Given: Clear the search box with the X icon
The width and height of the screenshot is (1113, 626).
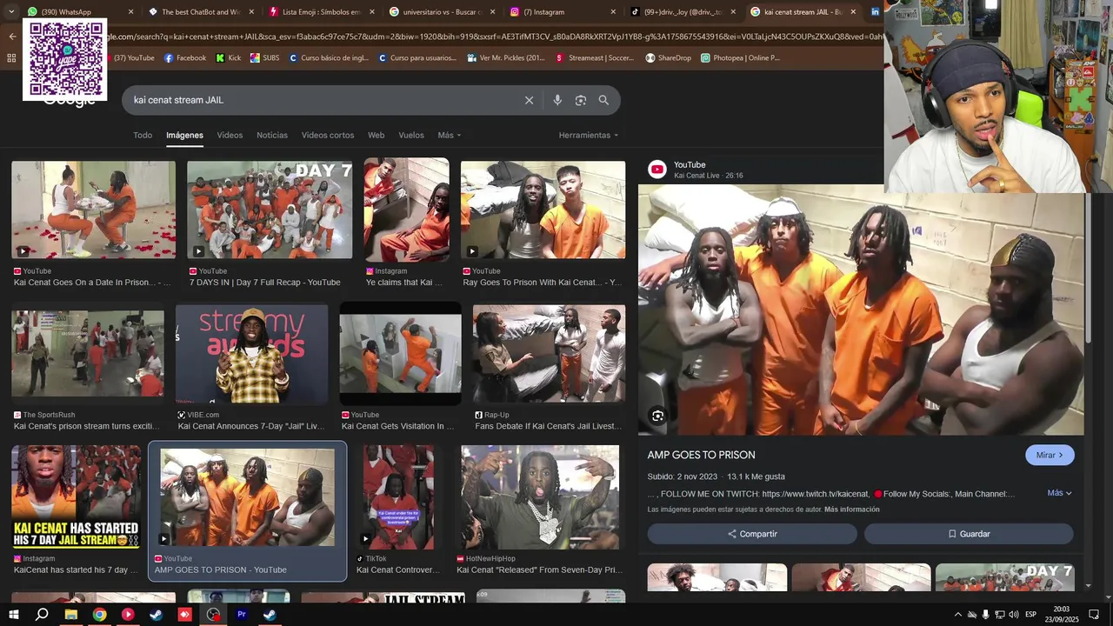Looking at the screenshot, I should (x=529, y=100).
